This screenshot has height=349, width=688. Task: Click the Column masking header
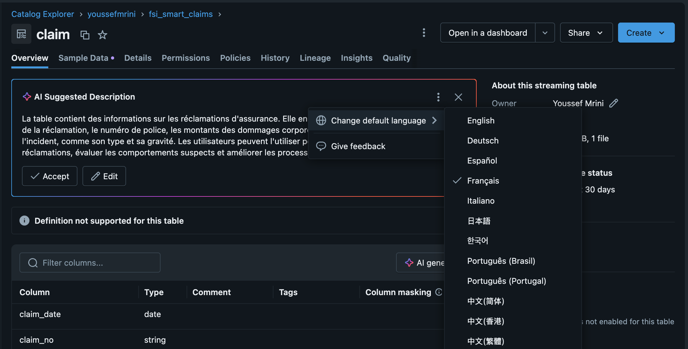[398, 292]
